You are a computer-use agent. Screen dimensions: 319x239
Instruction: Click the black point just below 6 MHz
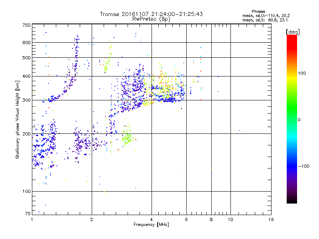tap(182, 108)
